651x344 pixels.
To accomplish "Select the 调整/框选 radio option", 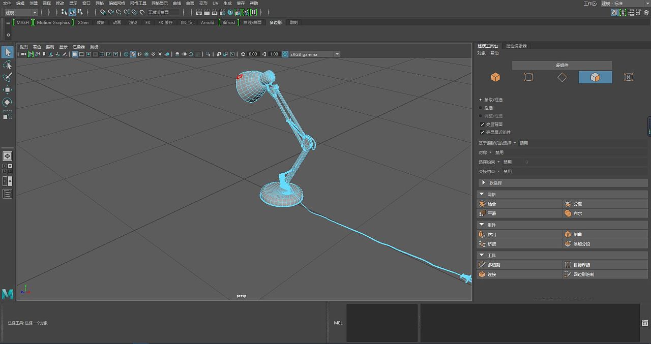I will (481, 116).
